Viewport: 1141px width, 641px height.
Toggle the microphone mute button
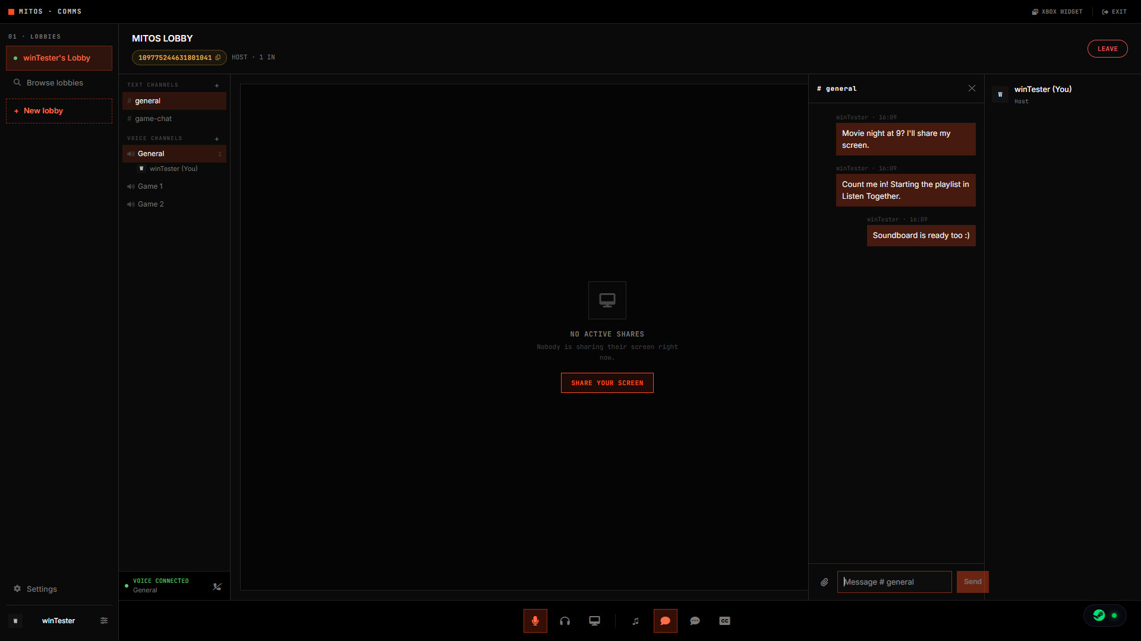click(x=535, y=621)
